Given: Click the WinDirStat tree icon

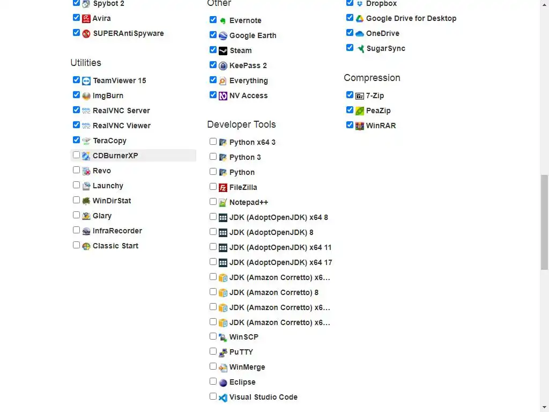Looking at the screenshot, I should pos(86,201).
